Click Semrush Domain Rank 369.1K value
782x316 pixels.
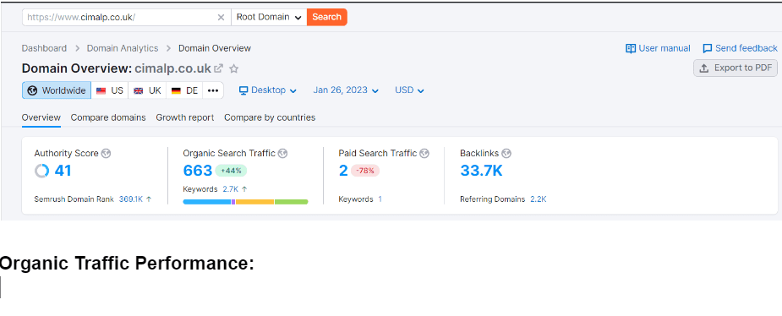pos(131,199)
